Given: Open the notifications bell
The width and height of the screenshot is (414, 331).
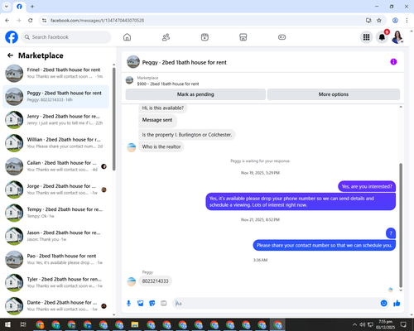Looking at the screenshot, I should pos(382,37).
